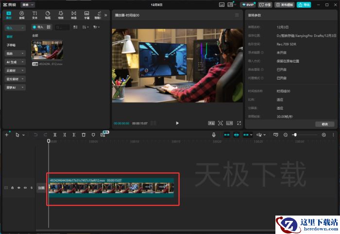Click the marker shield icon
Image resolution: width=340 pixels, height=234 pixels.
point(93,135)
